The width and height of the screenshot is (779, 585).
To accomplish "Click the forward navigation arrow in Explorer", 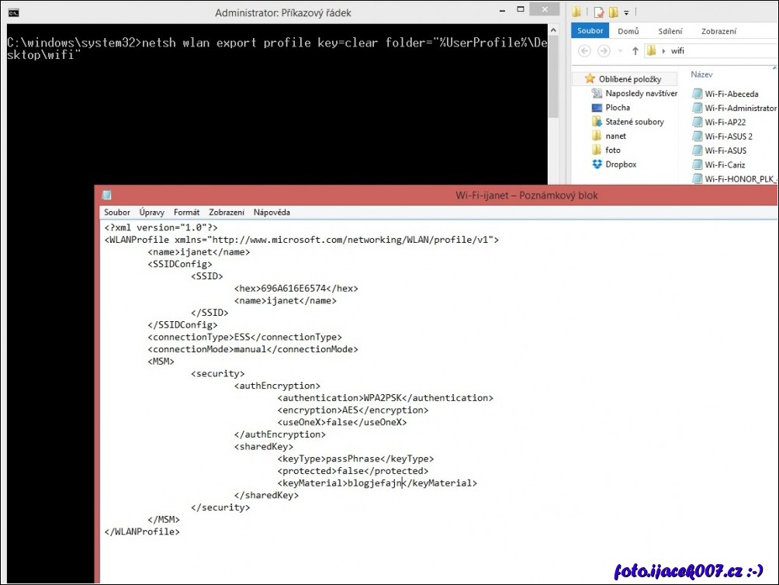I will click(605, 51).
